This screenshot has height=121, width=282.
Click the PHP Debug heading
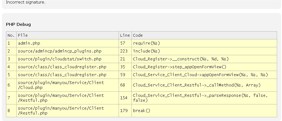[18, 24]
